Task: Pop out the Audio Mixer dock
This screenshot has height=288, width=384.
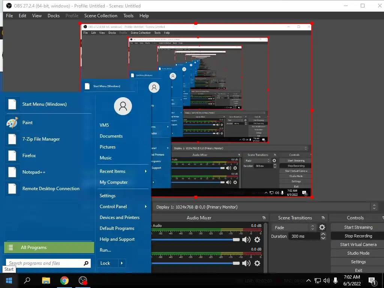Action: pyautogui.click(x=264, y=218)
